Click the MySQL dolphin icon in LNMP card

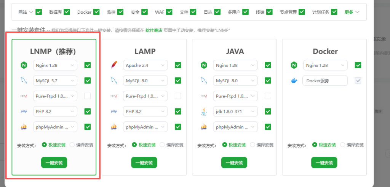[x=24, y=80]
